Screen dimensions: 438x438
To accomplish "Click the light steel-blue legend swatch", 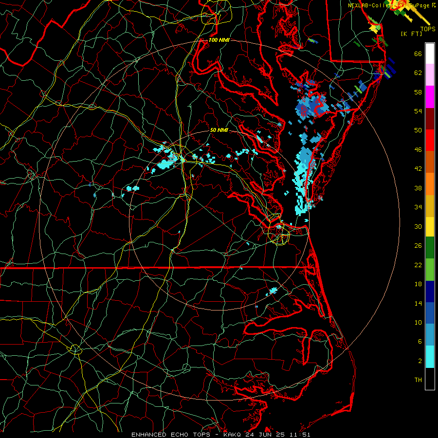I will point(430,335).
